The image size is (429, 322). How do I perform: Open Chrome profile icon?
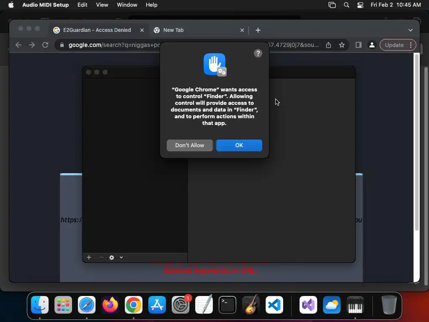[x=372, y=45]
